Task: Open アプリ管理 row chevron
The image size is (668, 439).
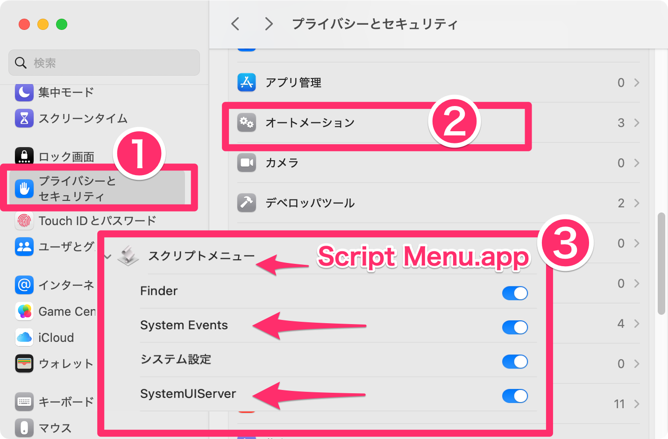Action: click(x=637, y=82)
